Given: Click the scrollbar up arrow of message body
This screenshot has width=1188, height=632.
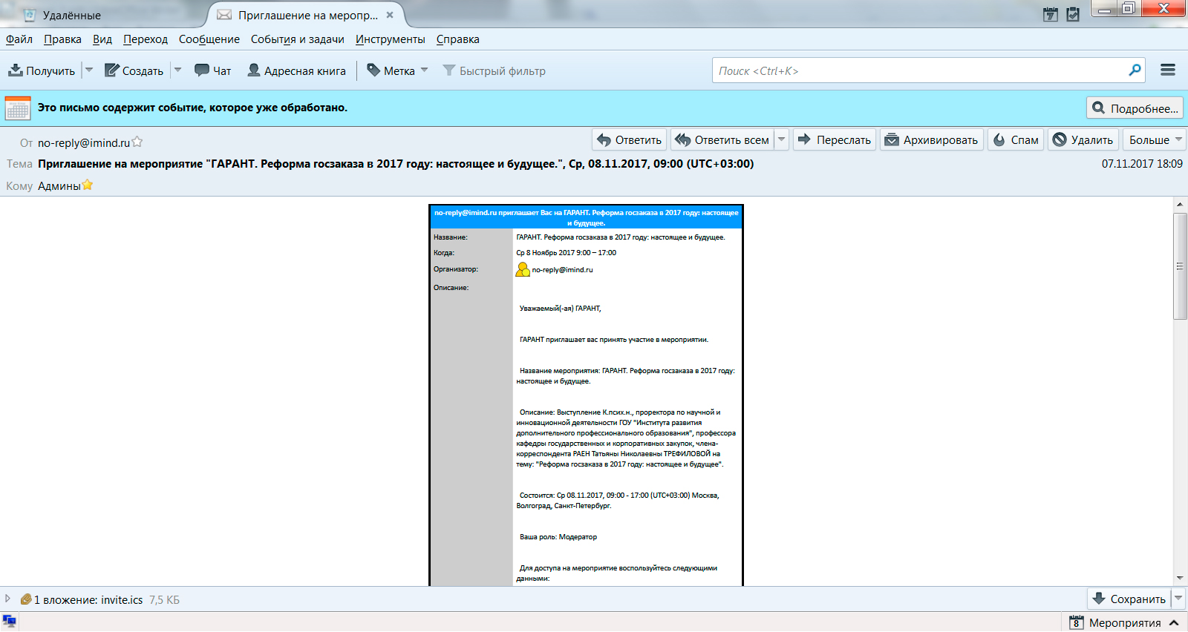Looking at the screenshot, I should pyautogui.click(x=1180, y=204).
